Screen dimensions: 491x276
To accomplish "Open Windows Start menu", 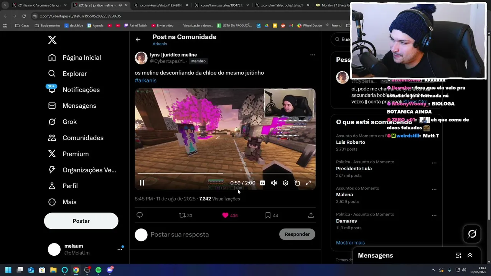I will 8,270.
